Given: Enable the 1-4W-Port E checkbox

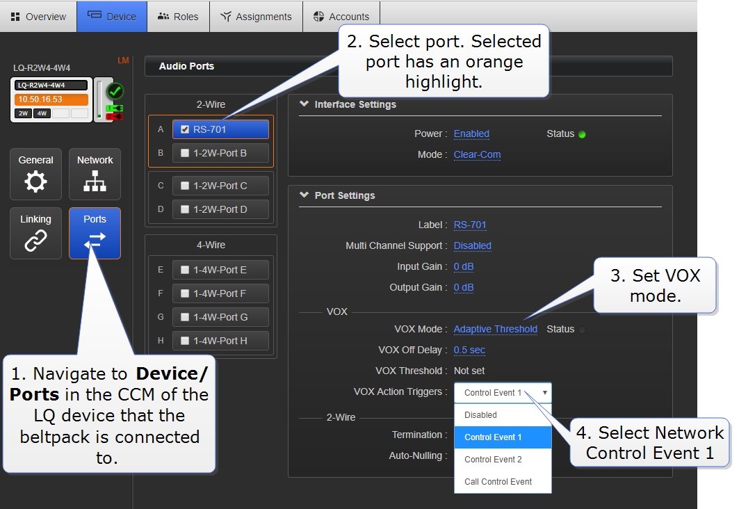Looking at the screenshot, I should (185, 270).
